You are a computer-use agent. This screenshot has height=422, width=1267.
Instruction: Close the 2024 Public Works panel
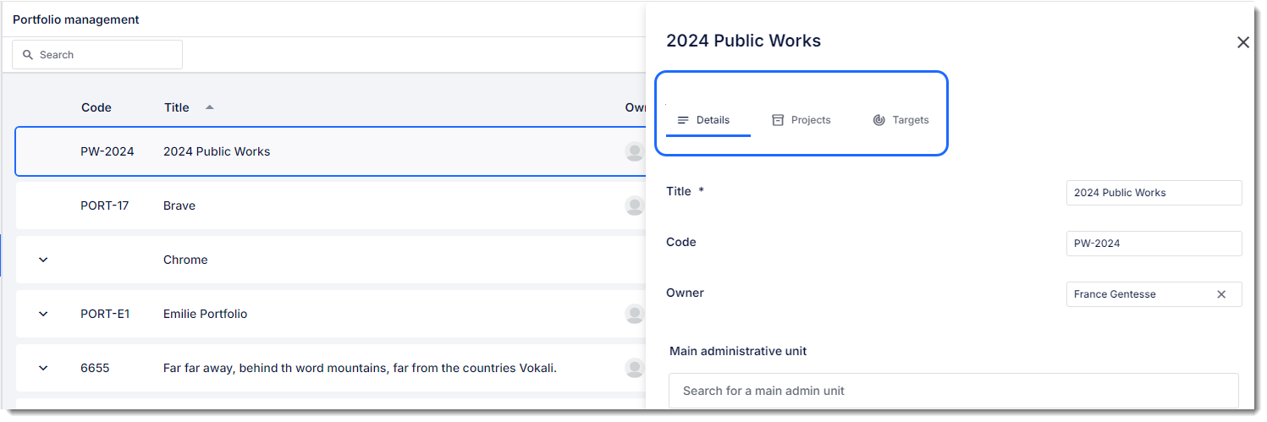1242,42
